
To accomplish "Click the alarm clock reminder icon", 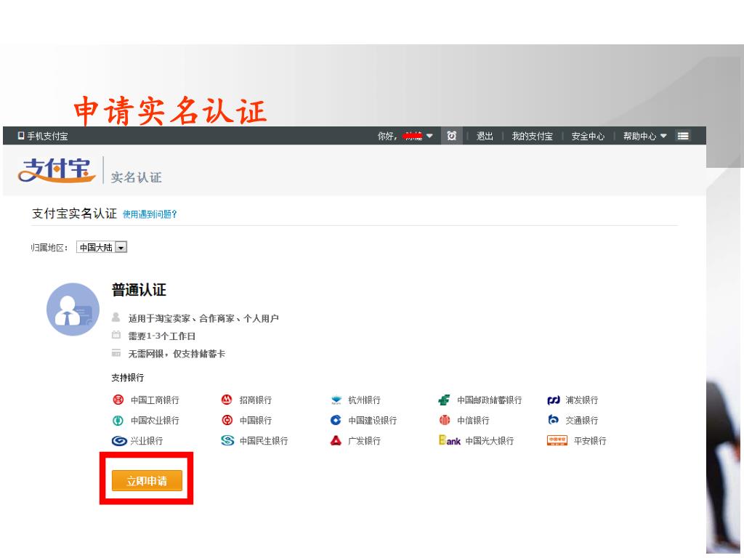I will tap(452, 136).
